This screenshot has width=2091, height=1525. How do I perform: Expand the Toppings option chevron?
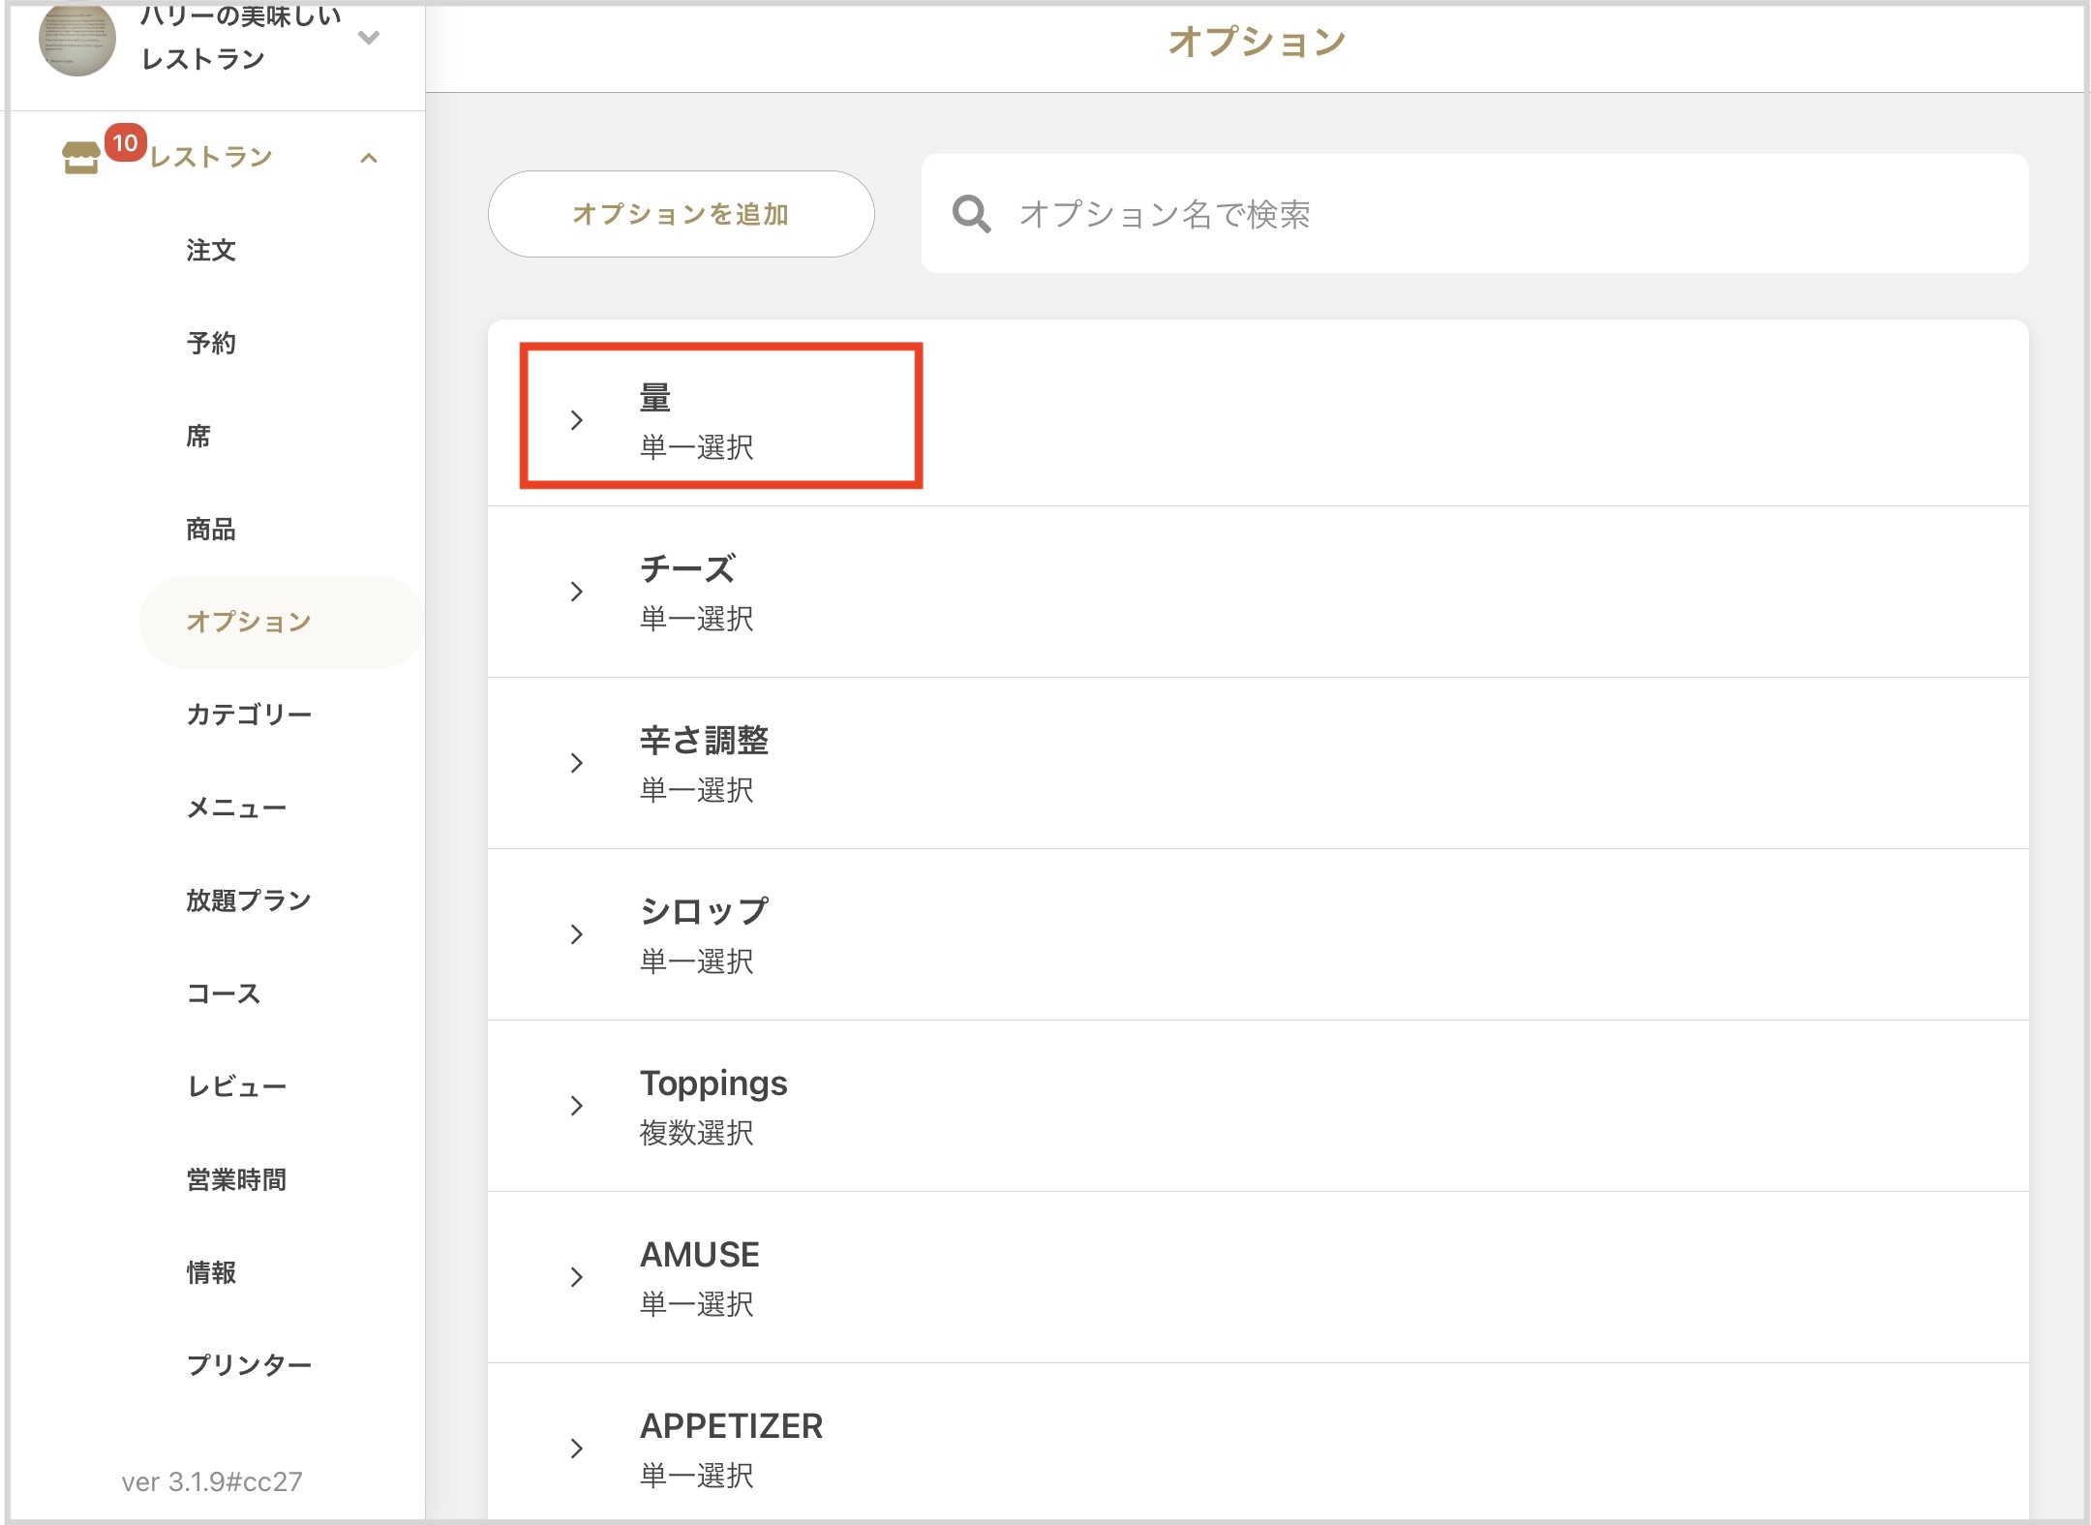pyautogui.click(x=577, y=1106)
